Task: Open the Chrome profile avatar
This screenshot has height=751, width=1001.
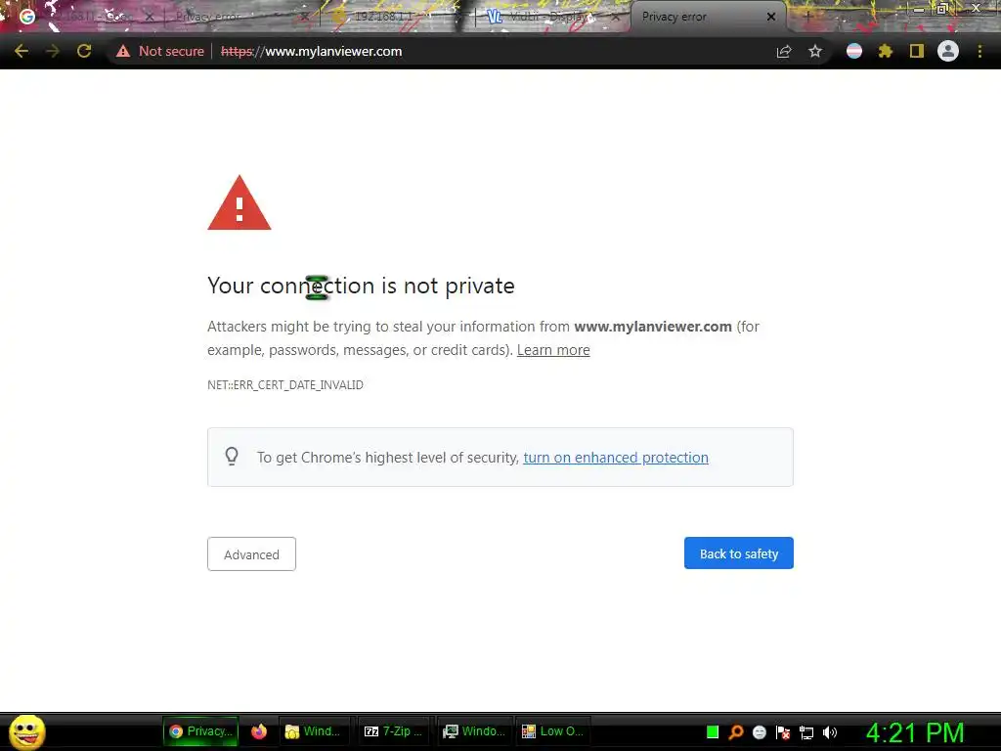Action: click(948, 51)
